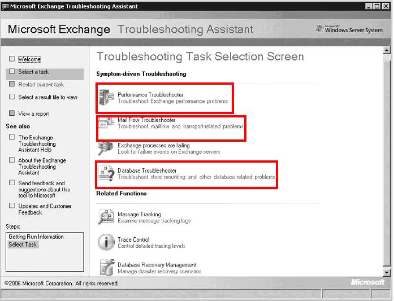Click the box icon beside Send feedback

tap(12, 182)
